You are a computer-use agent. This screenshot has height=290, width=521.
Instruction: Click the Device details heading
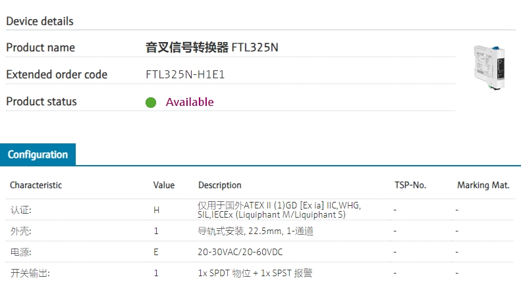[x=40, y=21]
